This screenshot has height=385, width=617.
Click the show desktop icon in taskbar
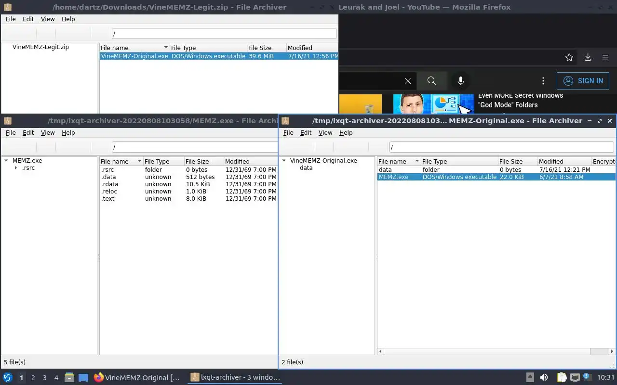(x=83, y=377)
